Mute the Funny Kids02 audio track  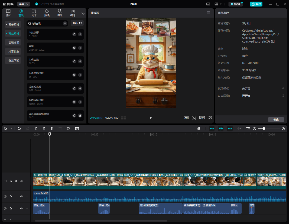(21, 196)
